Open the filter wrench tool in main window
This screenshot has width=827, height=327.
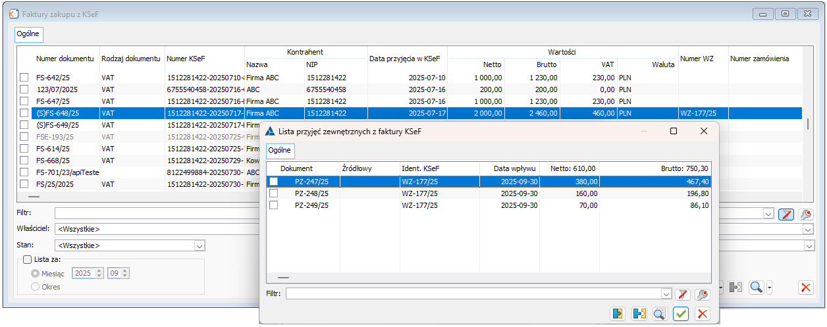pos(805,214)
